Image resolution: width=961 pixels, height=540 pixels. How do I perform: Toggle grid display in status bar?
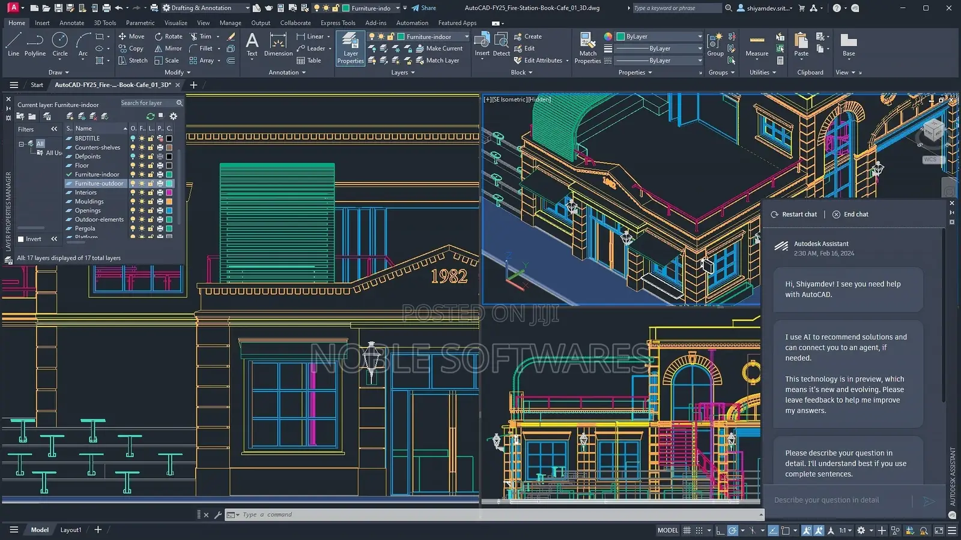[687, 530]
